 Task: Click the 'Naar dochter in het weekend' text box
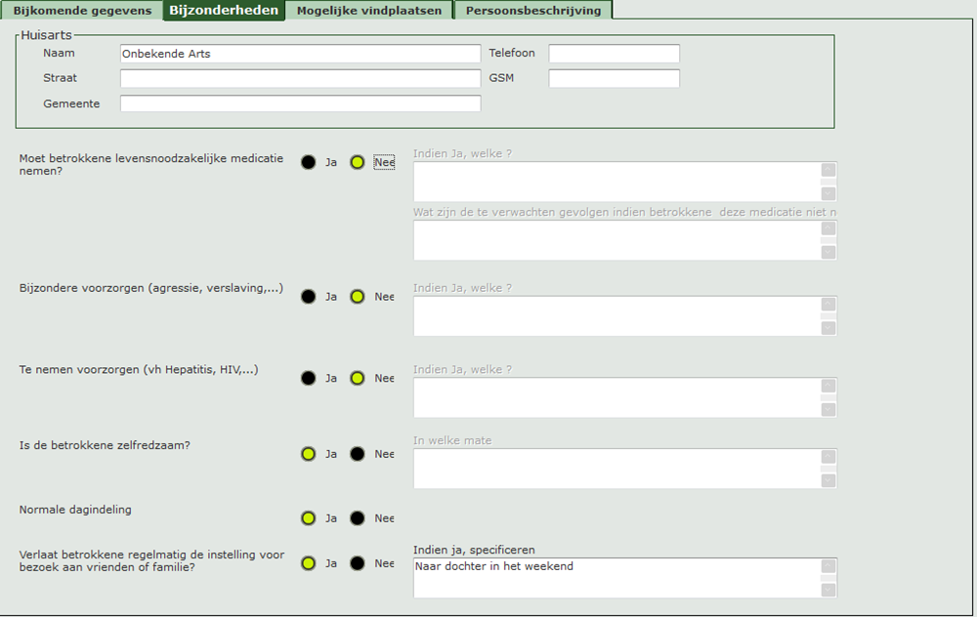[616, 577]
